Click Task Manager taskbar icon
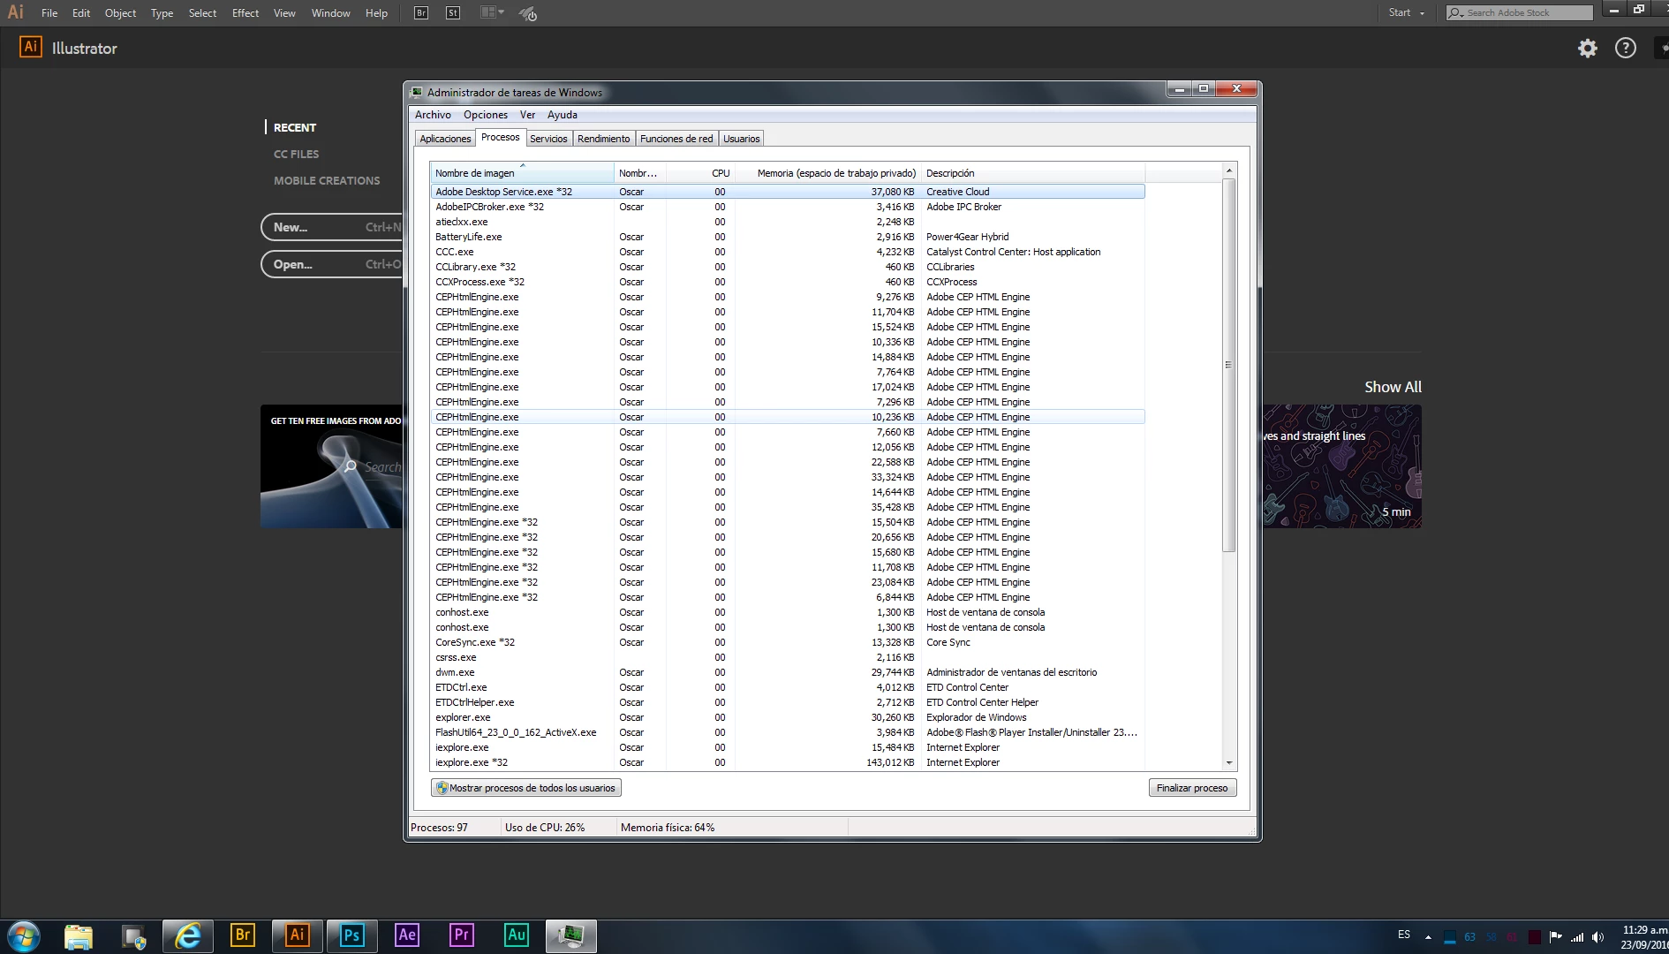 point(571,935)
